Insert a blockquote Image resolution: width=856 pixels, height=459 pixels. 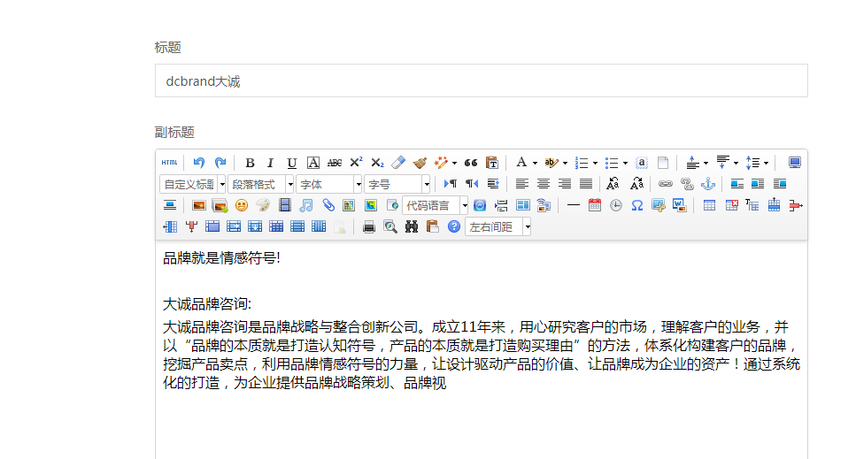471,163
